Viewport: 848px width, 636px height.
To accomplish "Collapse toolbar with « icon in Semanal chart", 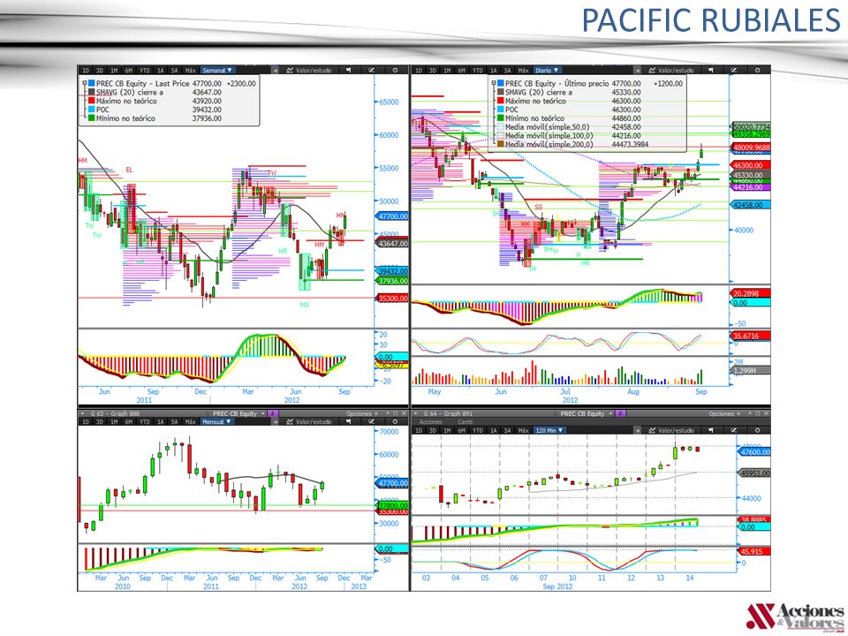I will point(276,71).
